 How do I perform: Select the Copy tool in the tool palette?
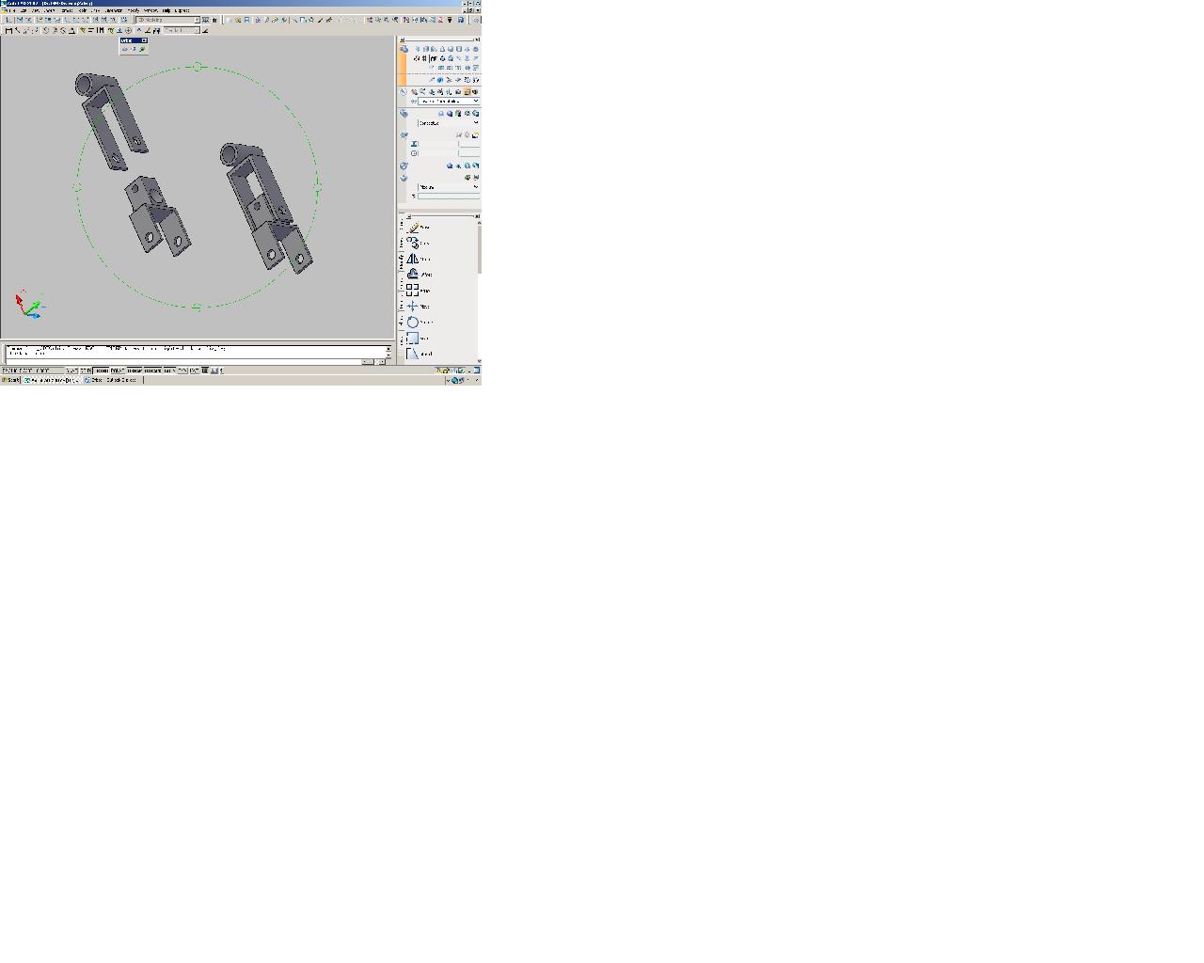(413, 244)
